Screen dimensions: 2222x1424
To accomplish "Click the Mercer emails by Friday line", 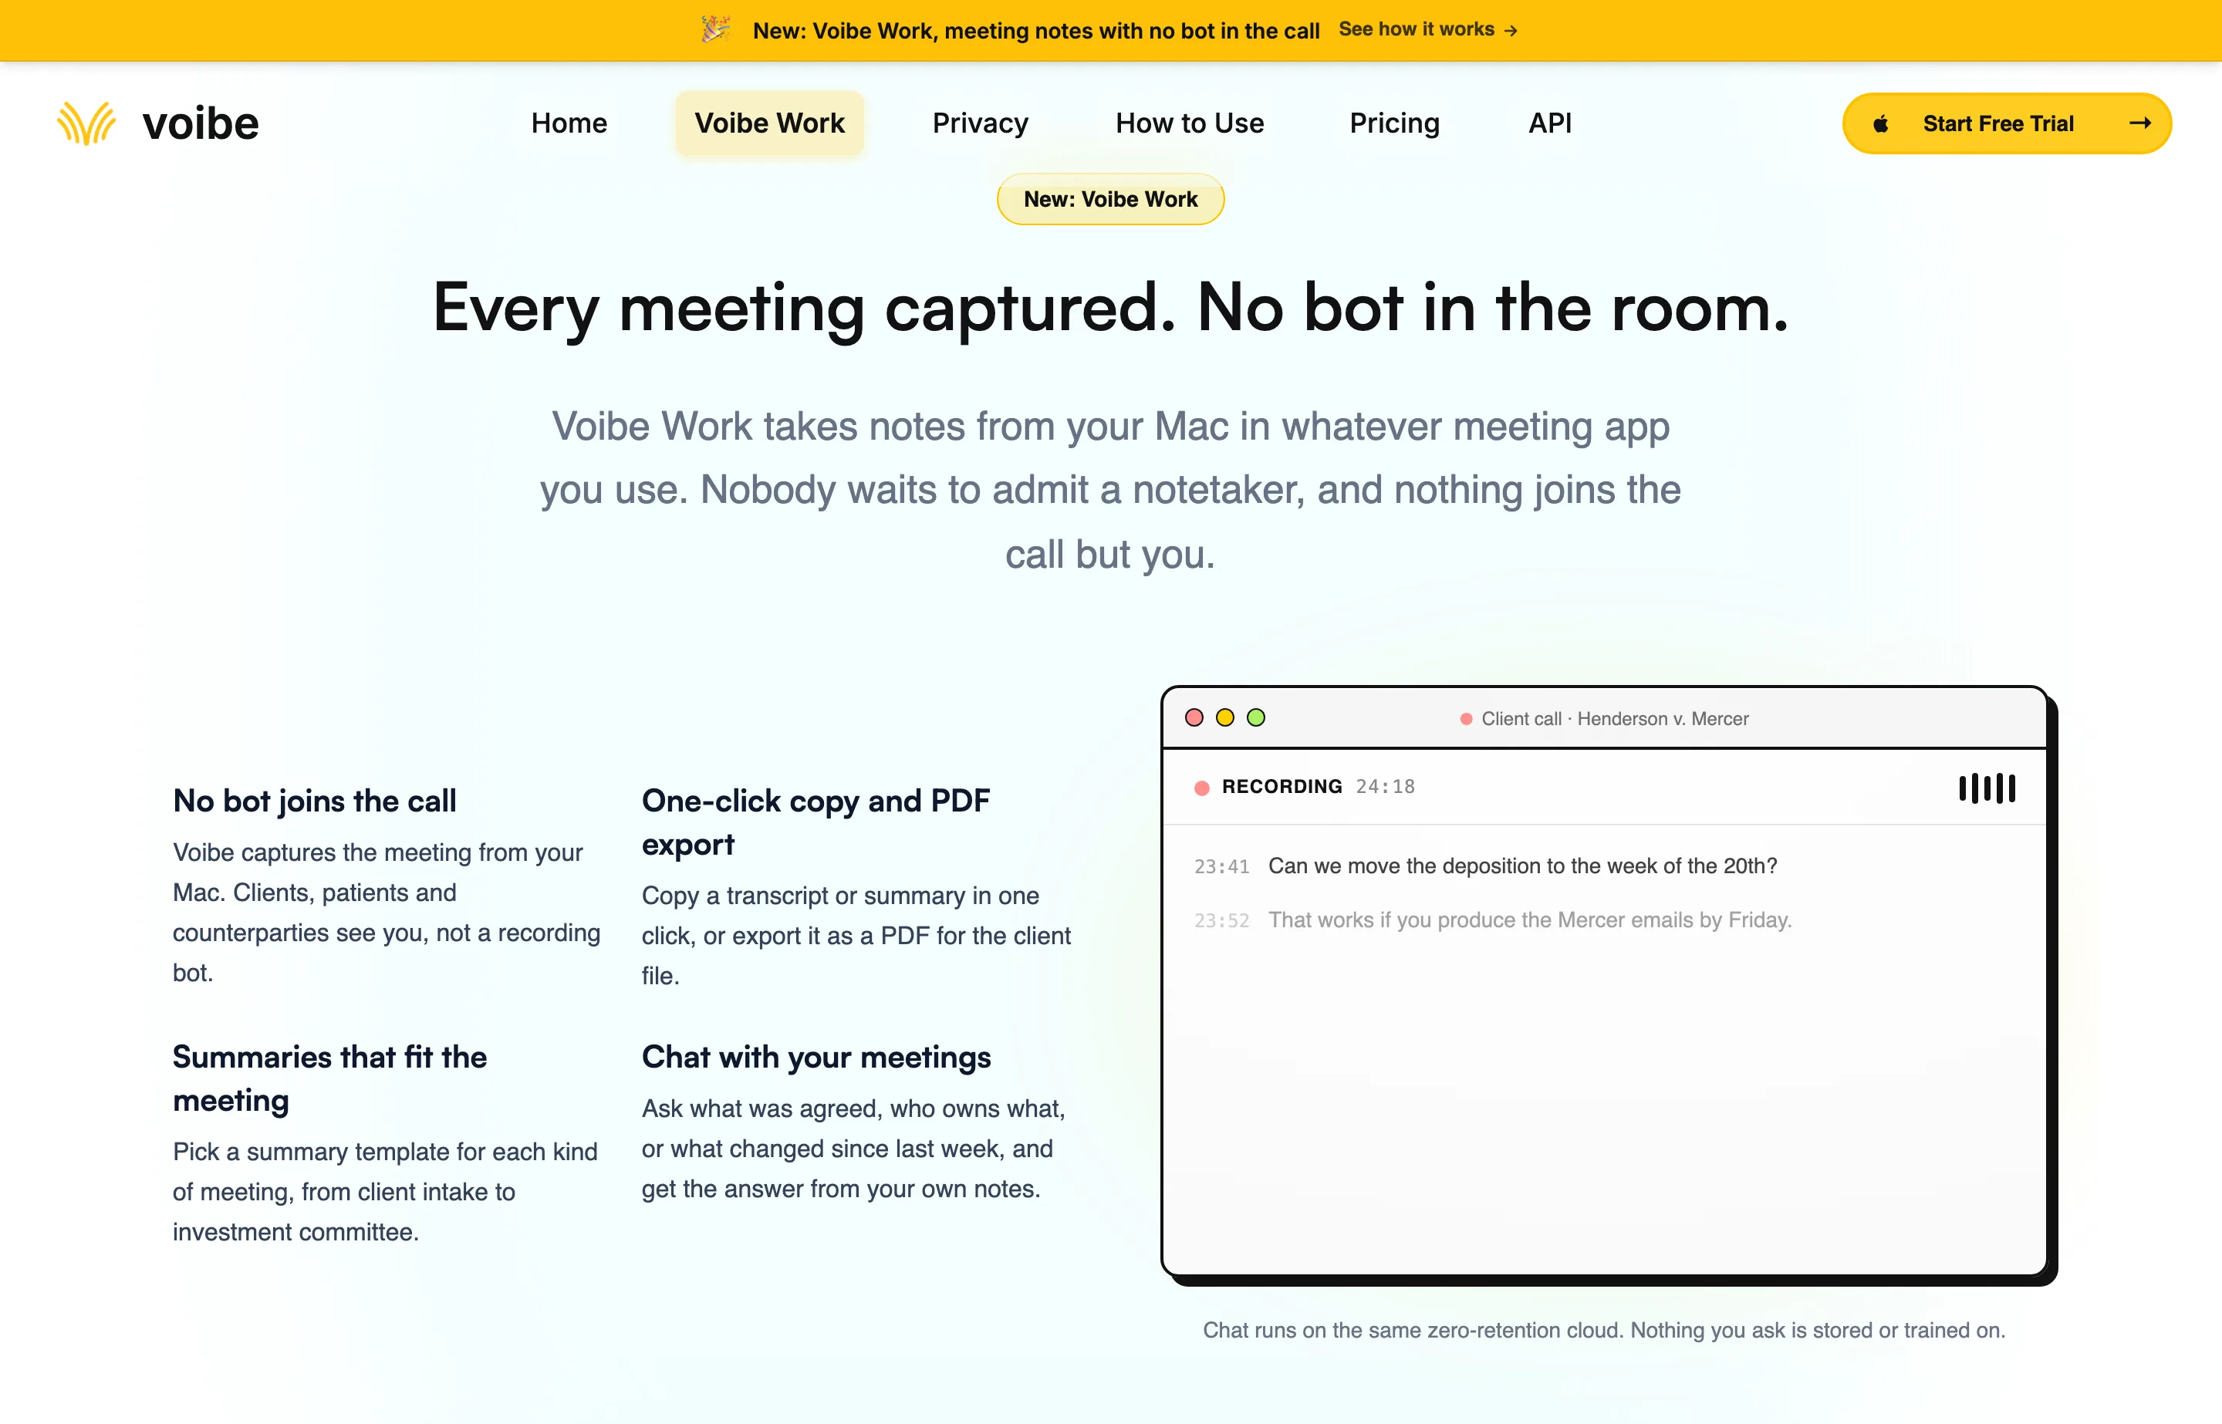I will point(1529,920).
